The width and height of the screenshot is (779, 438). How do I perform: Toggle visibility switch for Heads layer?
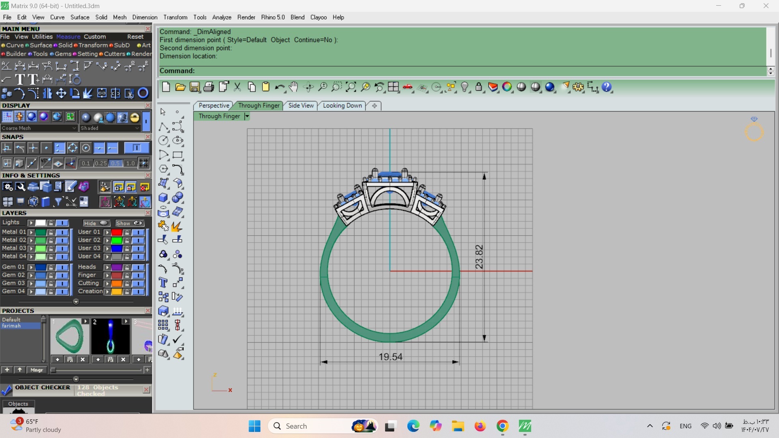point(138,267)
